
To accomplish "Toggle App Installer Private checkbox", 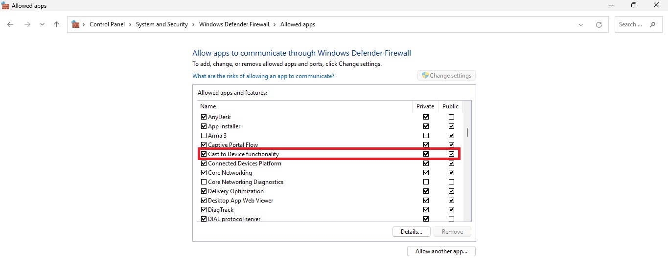I will [x=426, y=126].
